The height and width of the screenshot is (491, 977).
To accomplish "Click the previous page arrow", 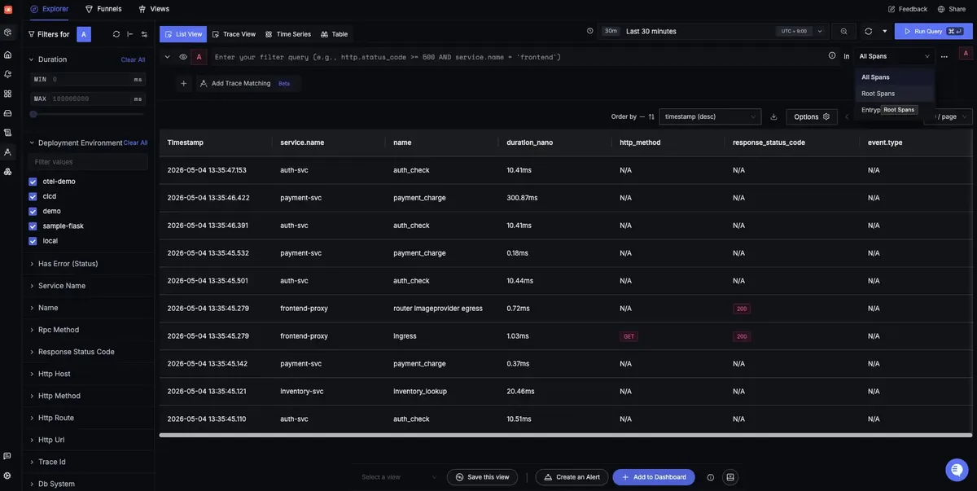I will [847, 116].
